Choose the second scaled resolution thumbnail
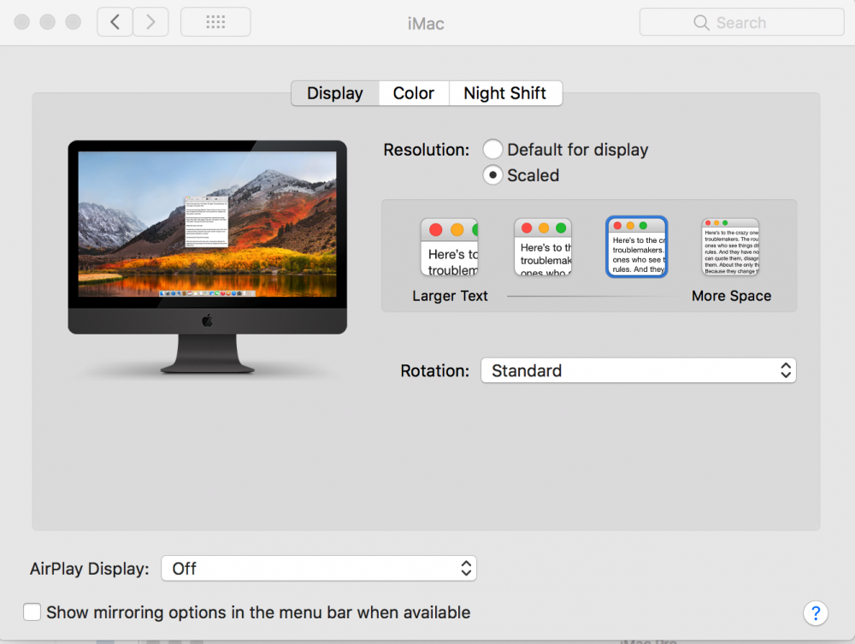 point(543,247)
